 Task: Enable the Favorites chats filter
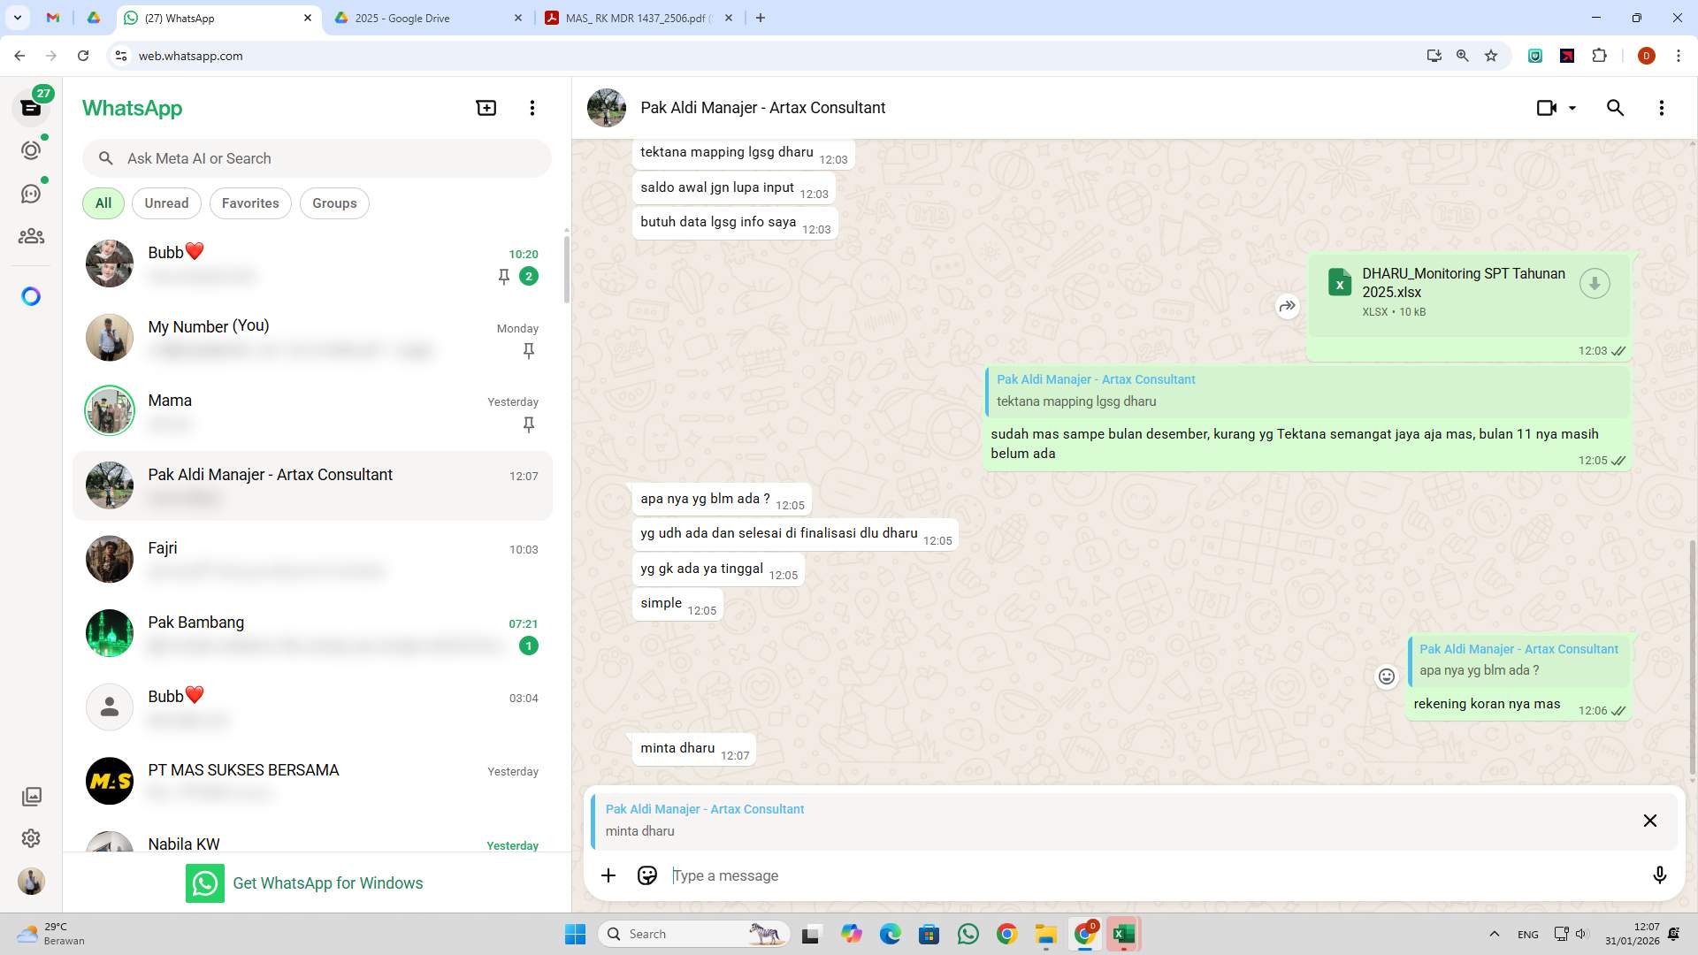point(250,202)
